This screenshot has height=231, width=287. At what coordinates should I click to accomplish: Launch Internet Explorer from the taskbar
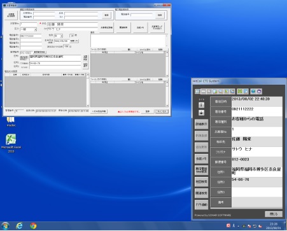[x=19, y=226]
